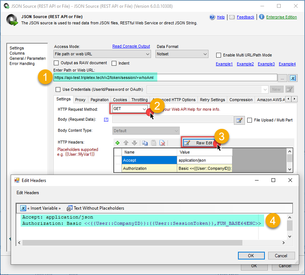Click the green add header icon
The height and width of the screenshot is (275, 305).
(x=118, y=143)
